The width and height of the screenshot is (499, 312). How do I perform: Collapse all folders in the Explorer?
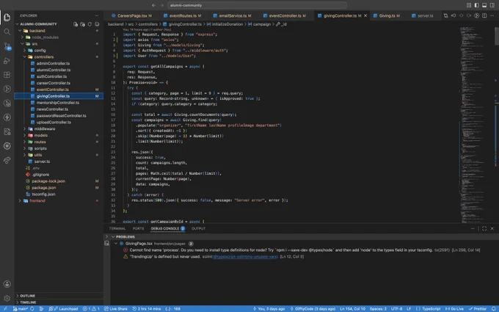coord(97,24)
